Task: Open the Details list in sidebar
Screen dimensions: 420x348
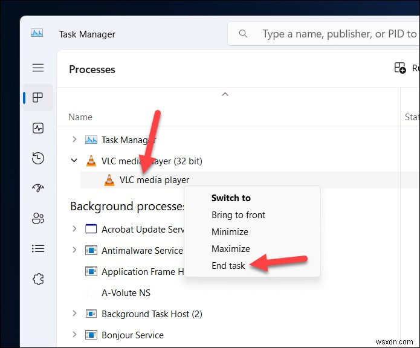Action: [38, 248]
